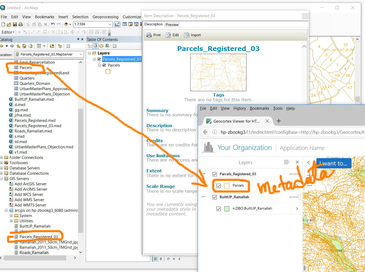This screenshot has width=365, height=272.
Task: Go to the default geodatabase
Action: click(x=31, y=46)
